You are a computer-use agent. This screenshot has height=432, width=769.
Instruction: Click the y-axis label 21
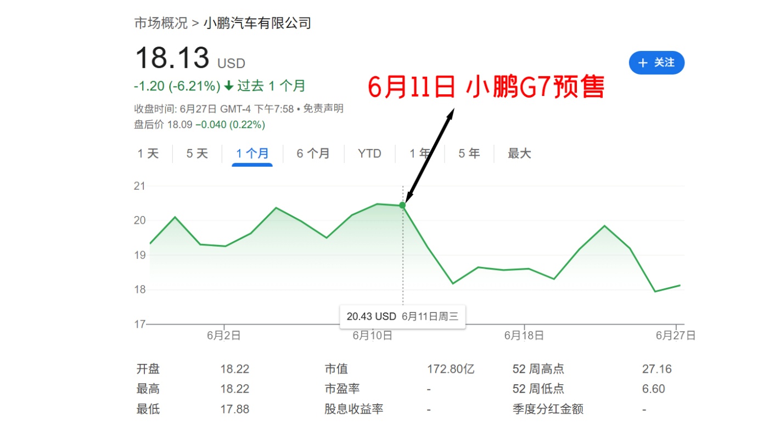139,186
